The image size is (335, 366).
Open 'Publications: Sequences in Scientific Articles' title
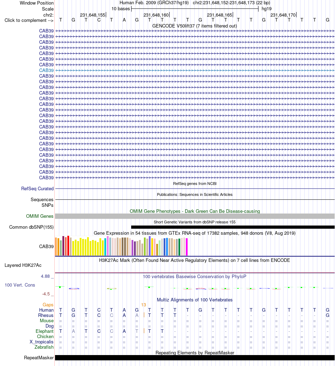pyautogui.click(x=195, y=194)
